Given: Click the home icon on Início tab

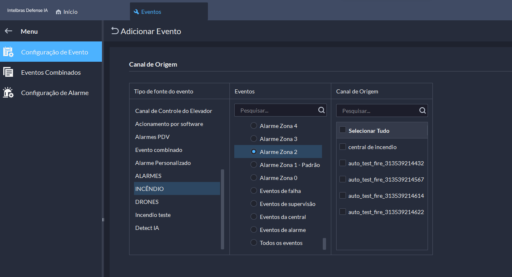Looking at the screenshot, I should pos(58,12).
